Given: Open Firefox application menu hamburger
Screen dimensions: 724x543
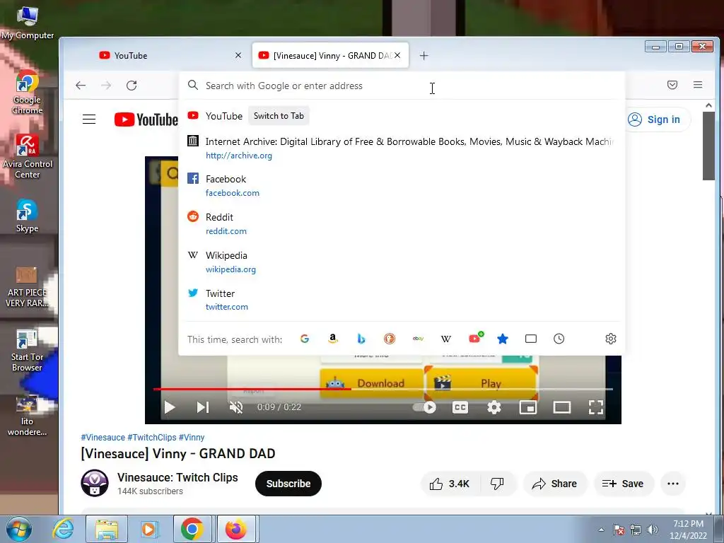Looking at the screenshot, I should tap(698, 85).
